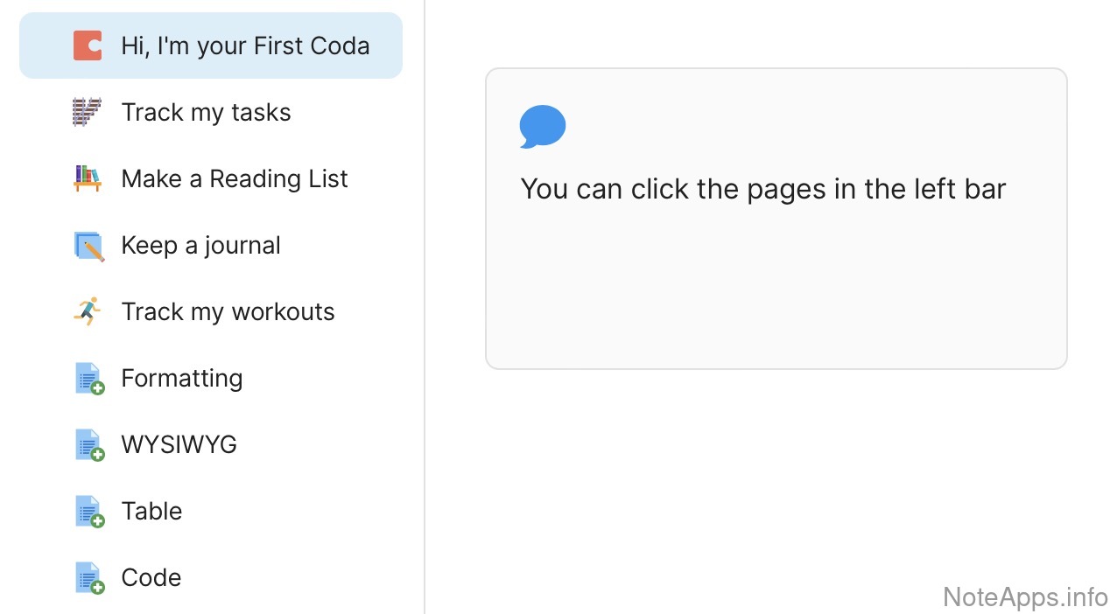The image size is (1110, 614).
Task: Go to the Table page label
Action: [x=151, y=511]
